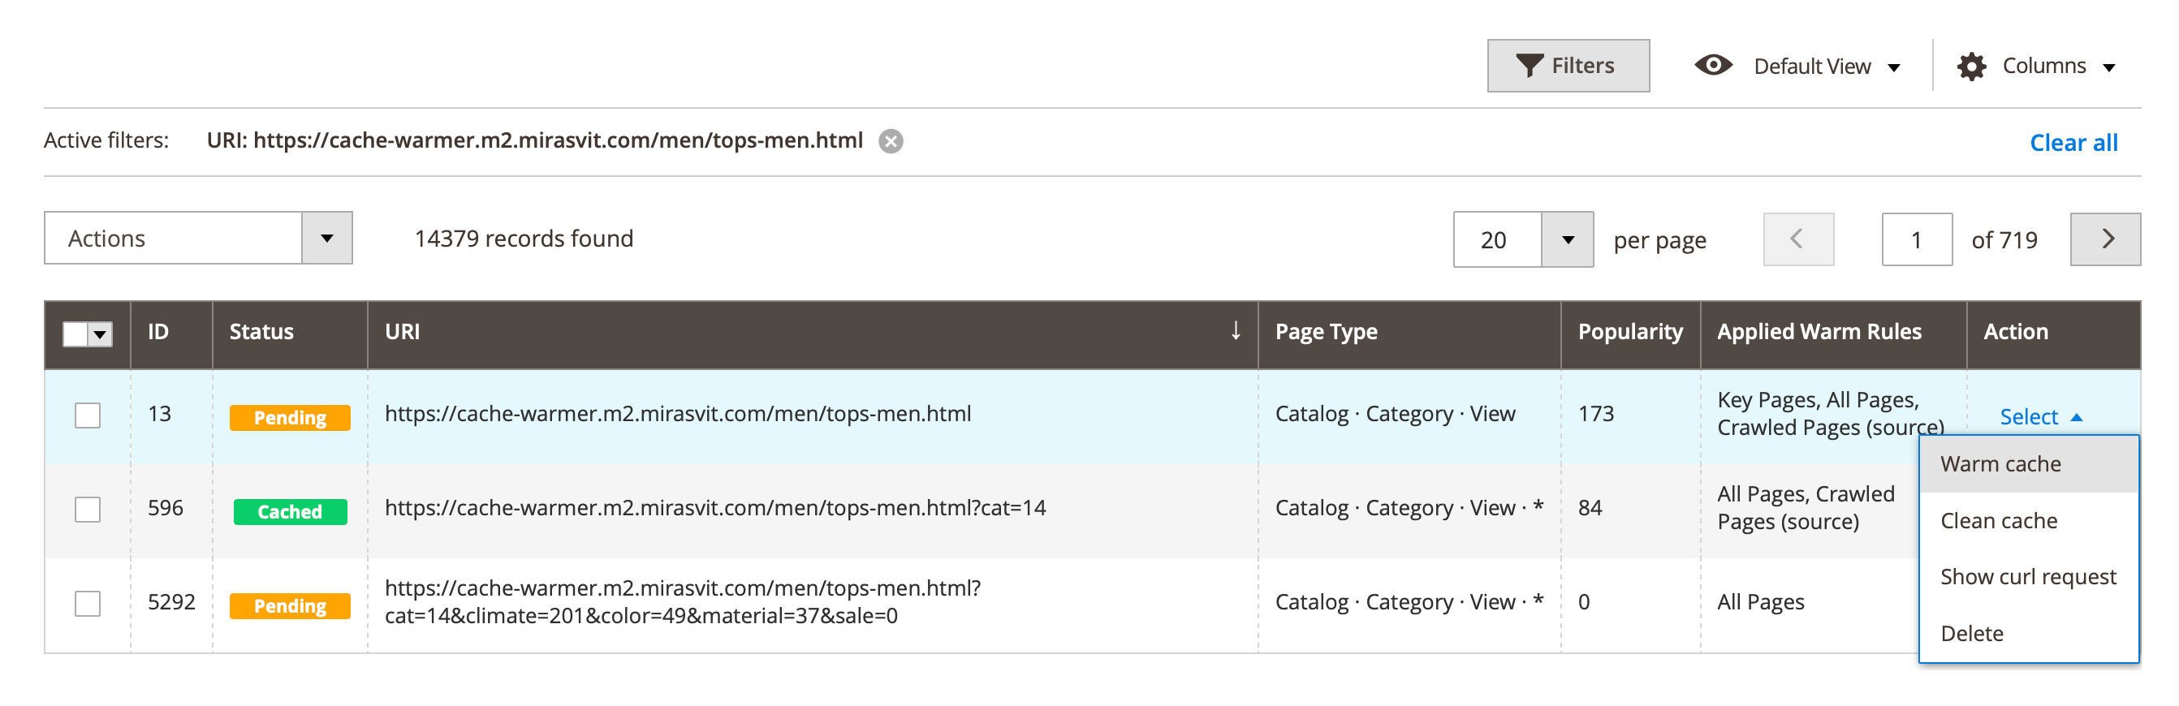Click the eye icon for Default View
Viewport: 2179px width, 706px height.
point(1713,65)
